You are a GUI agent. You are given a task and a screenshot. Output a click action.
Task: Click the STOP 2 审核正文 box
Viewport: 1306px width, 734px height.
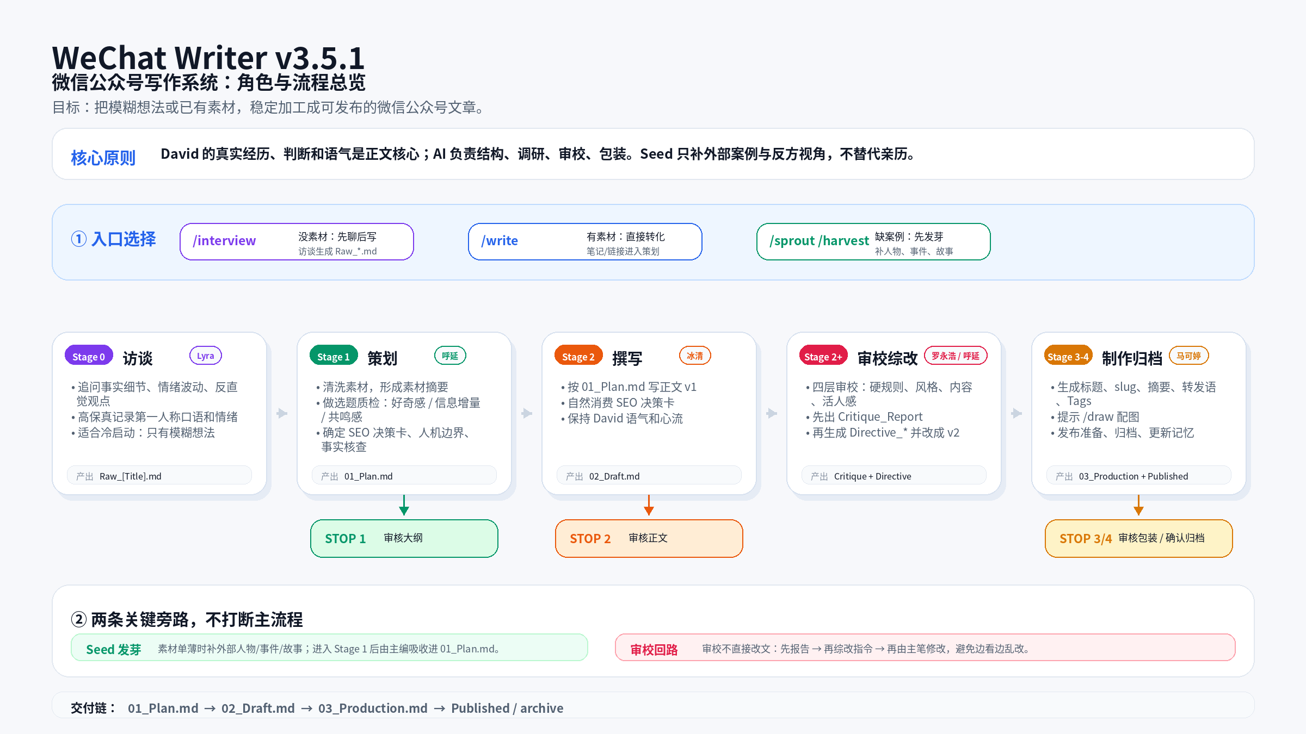649,538
